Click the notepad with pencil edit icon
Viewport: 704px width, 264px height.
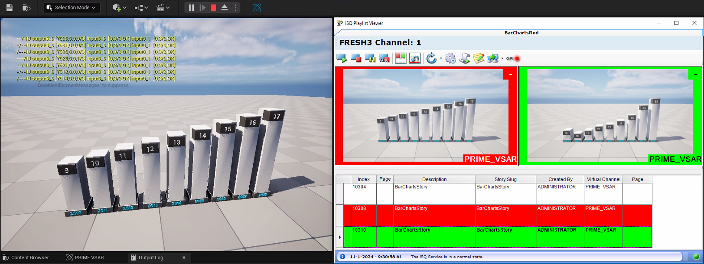[479, 58]
